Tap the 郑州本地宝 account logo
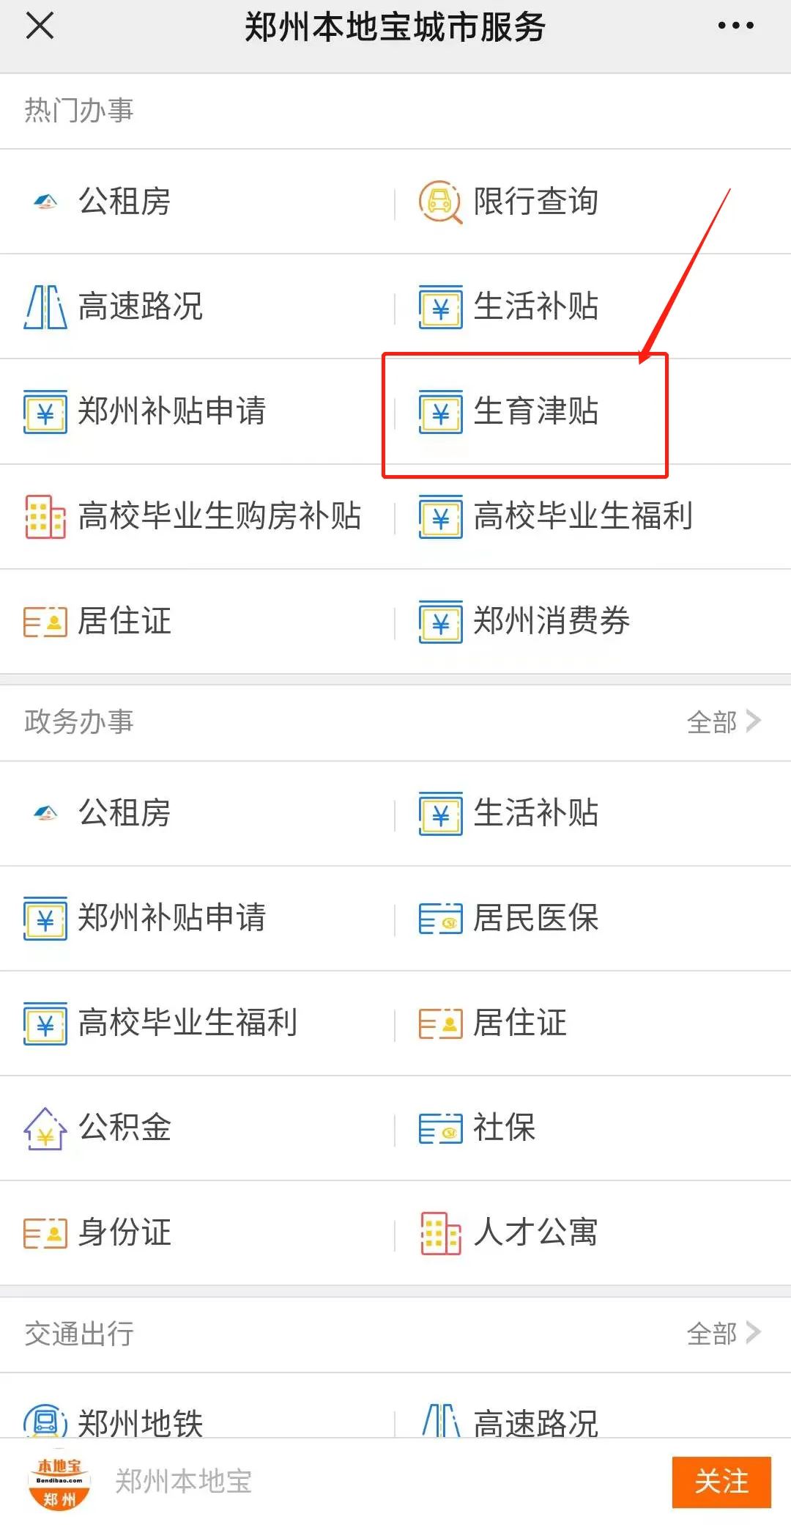The width and height of the screenshot is (791, 1525). point(59,1482)
